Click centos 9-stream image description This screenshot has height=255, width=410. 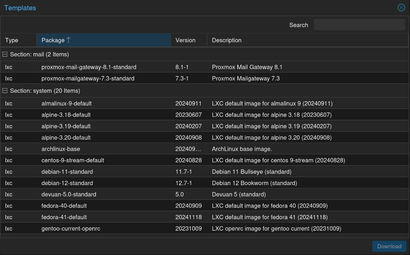coord(278,160)
